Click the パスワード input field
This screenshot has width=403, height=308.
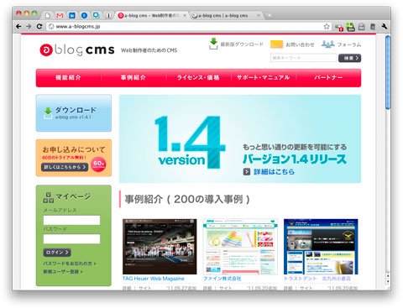(71, 239)
